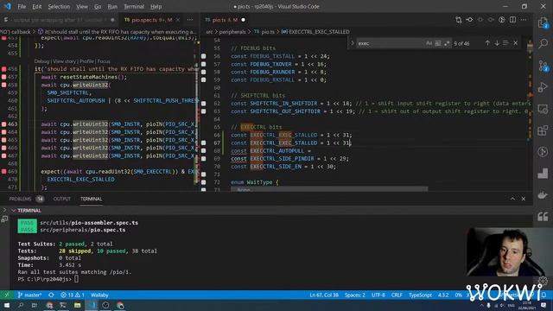Click Wallaby gutter indicator on line 56
The height and width of the screenshot is (311, 553).
tap(204, 56)
